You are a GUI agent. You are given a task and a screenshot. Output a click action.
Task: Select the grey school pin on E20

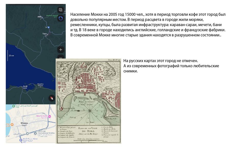pos(27,133)
